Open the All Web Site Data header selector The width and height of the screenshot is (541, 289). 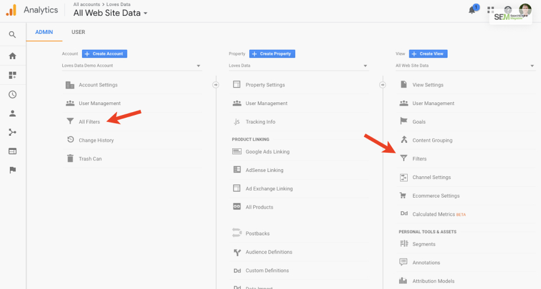tap(110, 13)
